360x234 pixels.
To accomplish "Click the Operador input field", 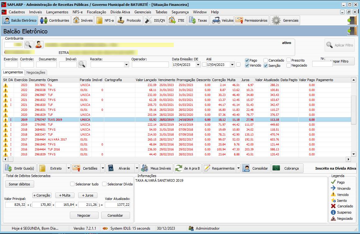I will (150, 65).
